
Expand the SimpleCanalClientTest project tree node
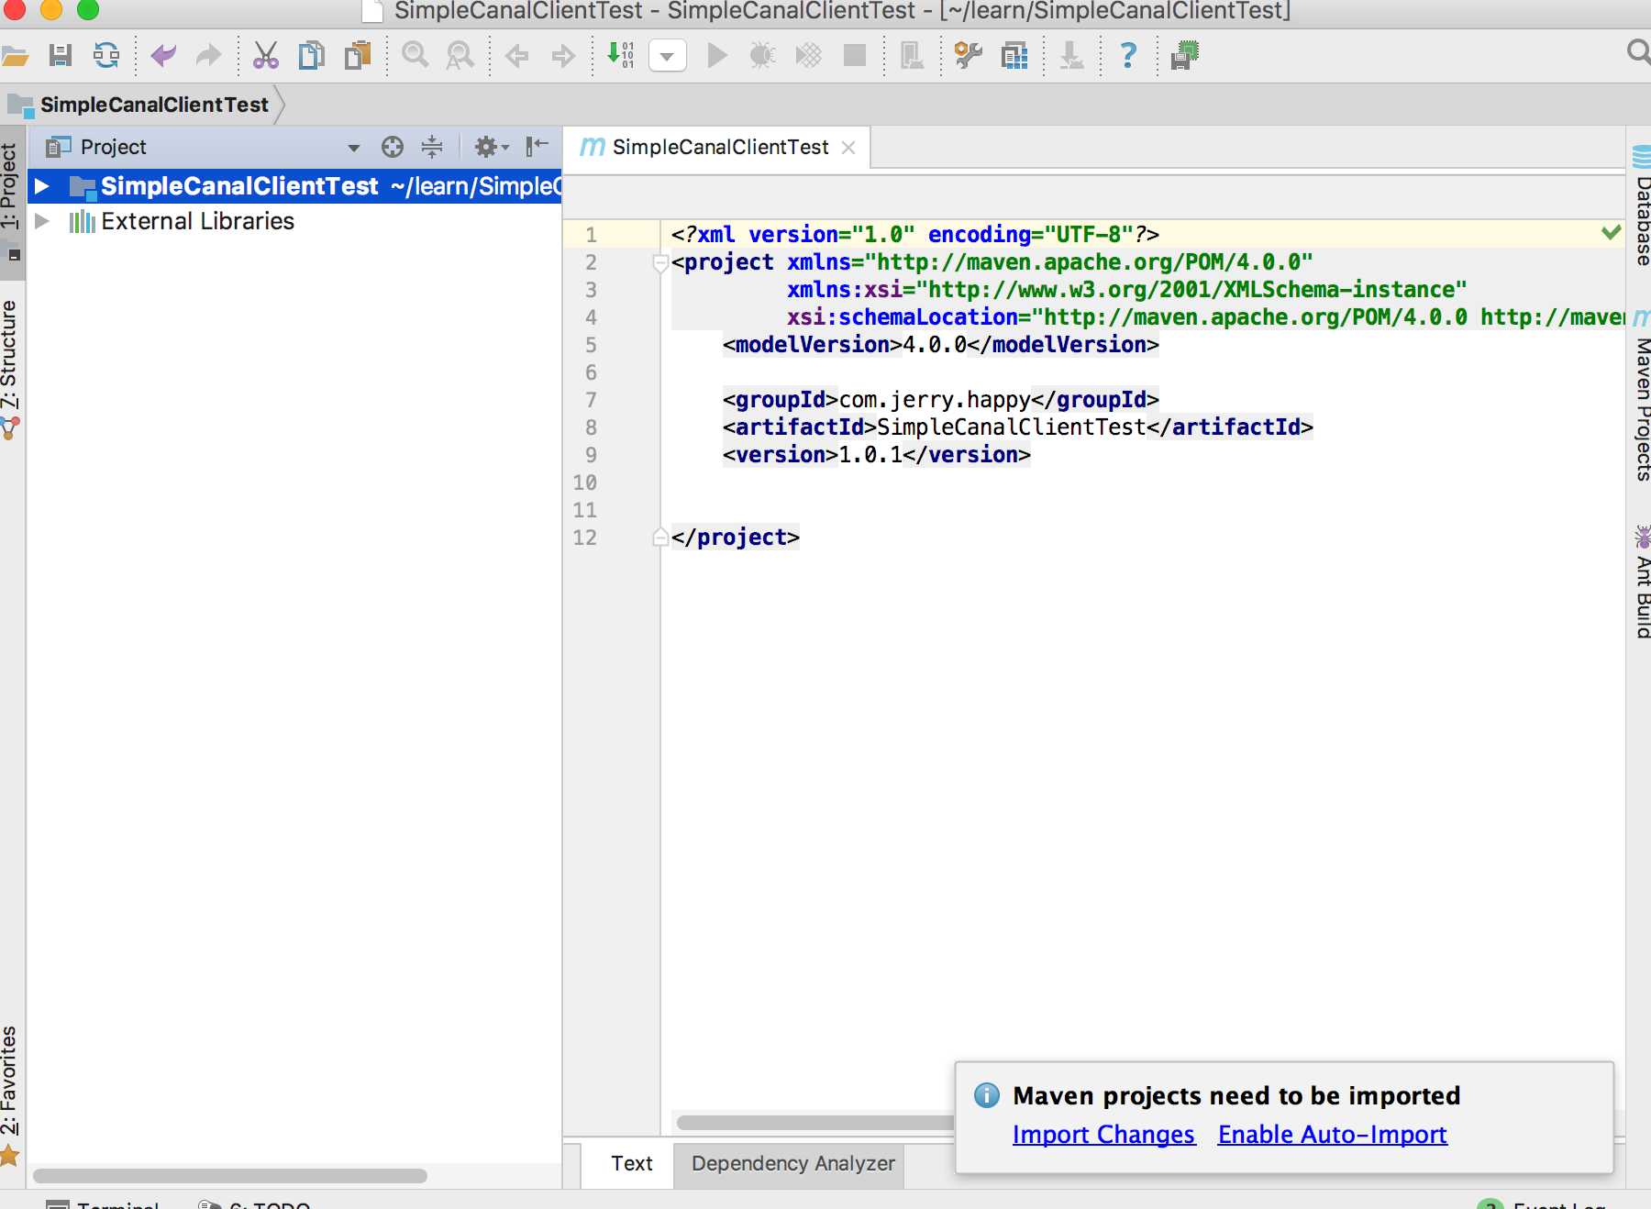(41, 186)
